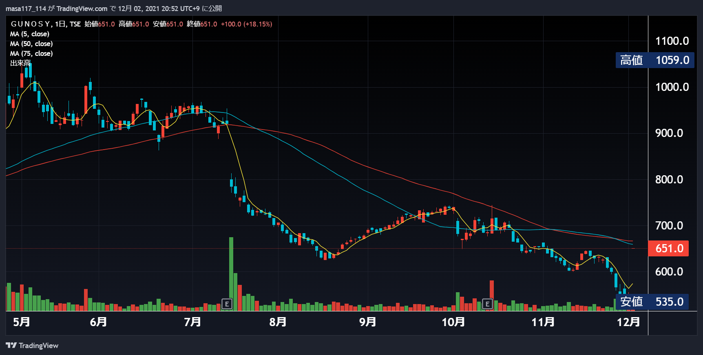Click the 終値651.0 close value

[202, 24]
